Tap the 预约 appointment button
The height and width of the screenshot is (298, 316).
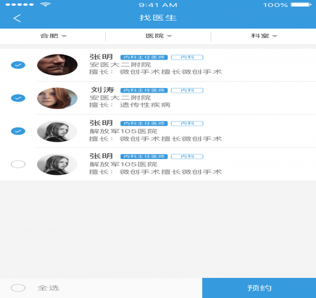(259, 288)
